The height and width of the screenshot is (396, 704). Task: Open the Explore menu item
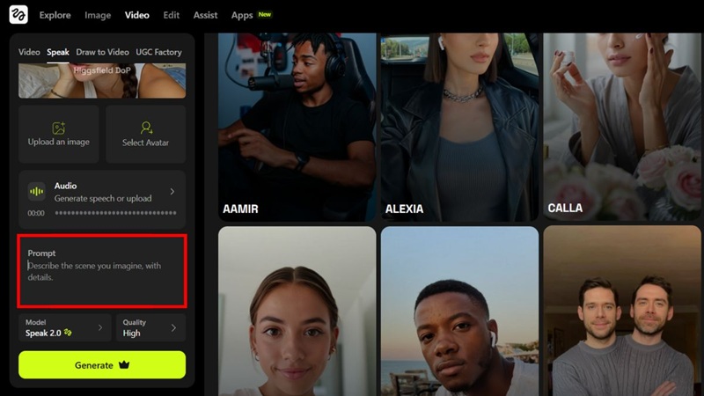pyautogui.click(x=55, y=15)
